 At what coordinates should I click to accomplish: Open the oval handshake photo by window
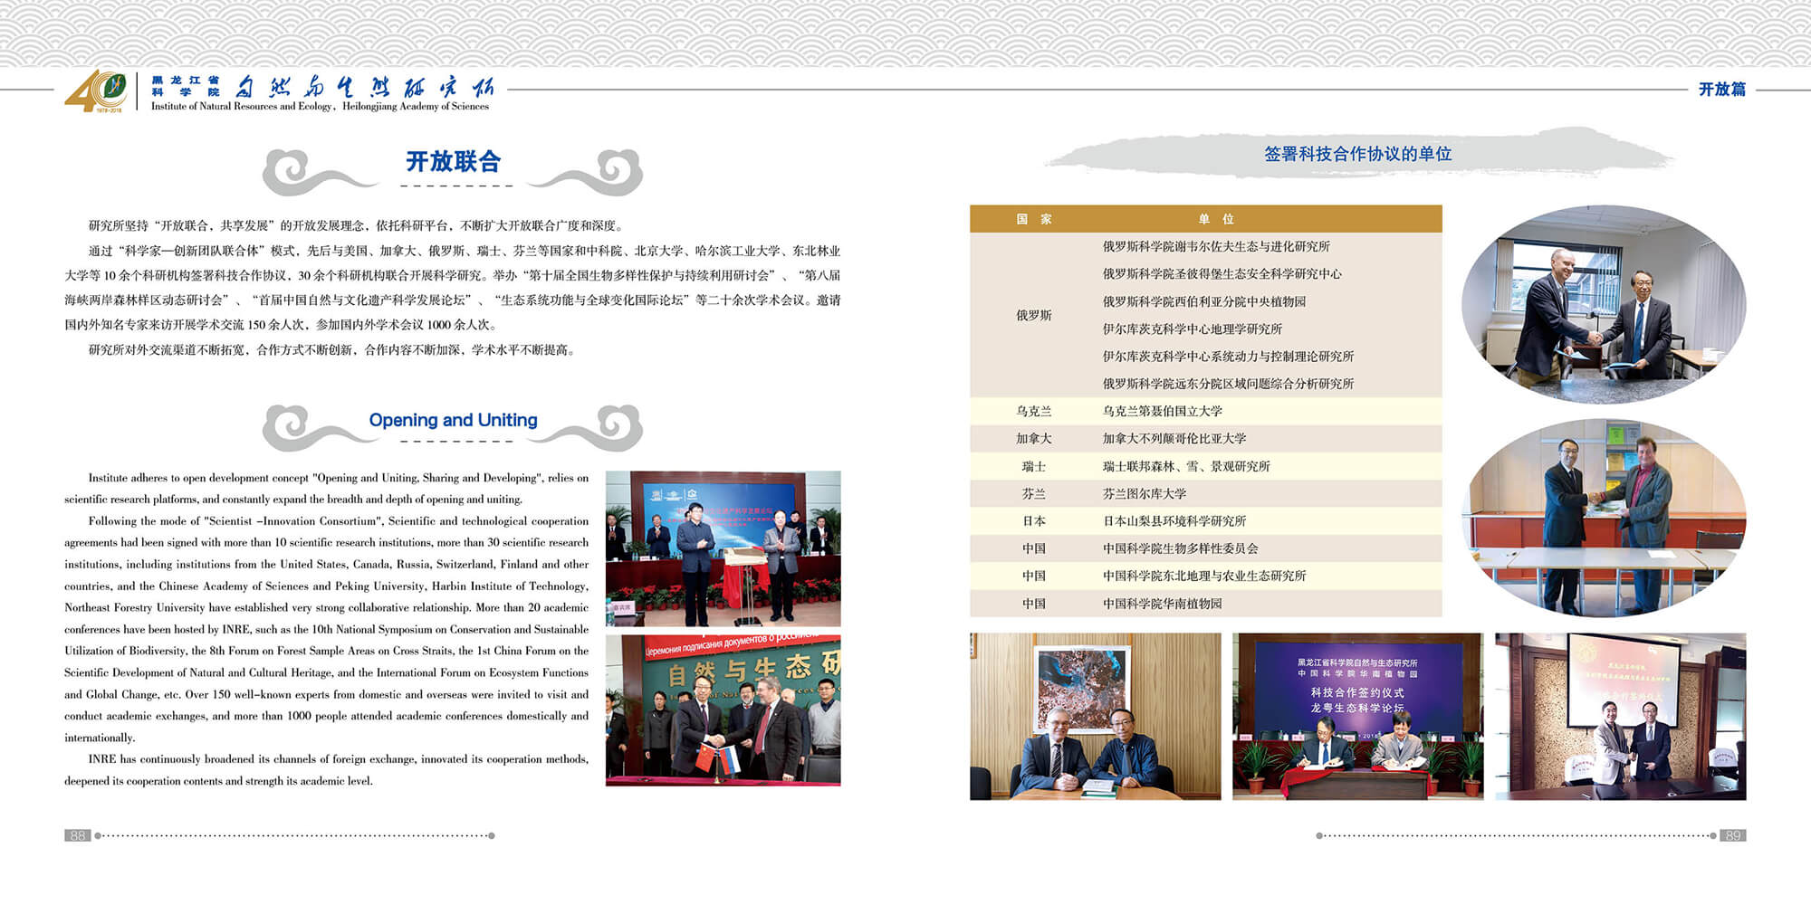tap(1604, 304)
